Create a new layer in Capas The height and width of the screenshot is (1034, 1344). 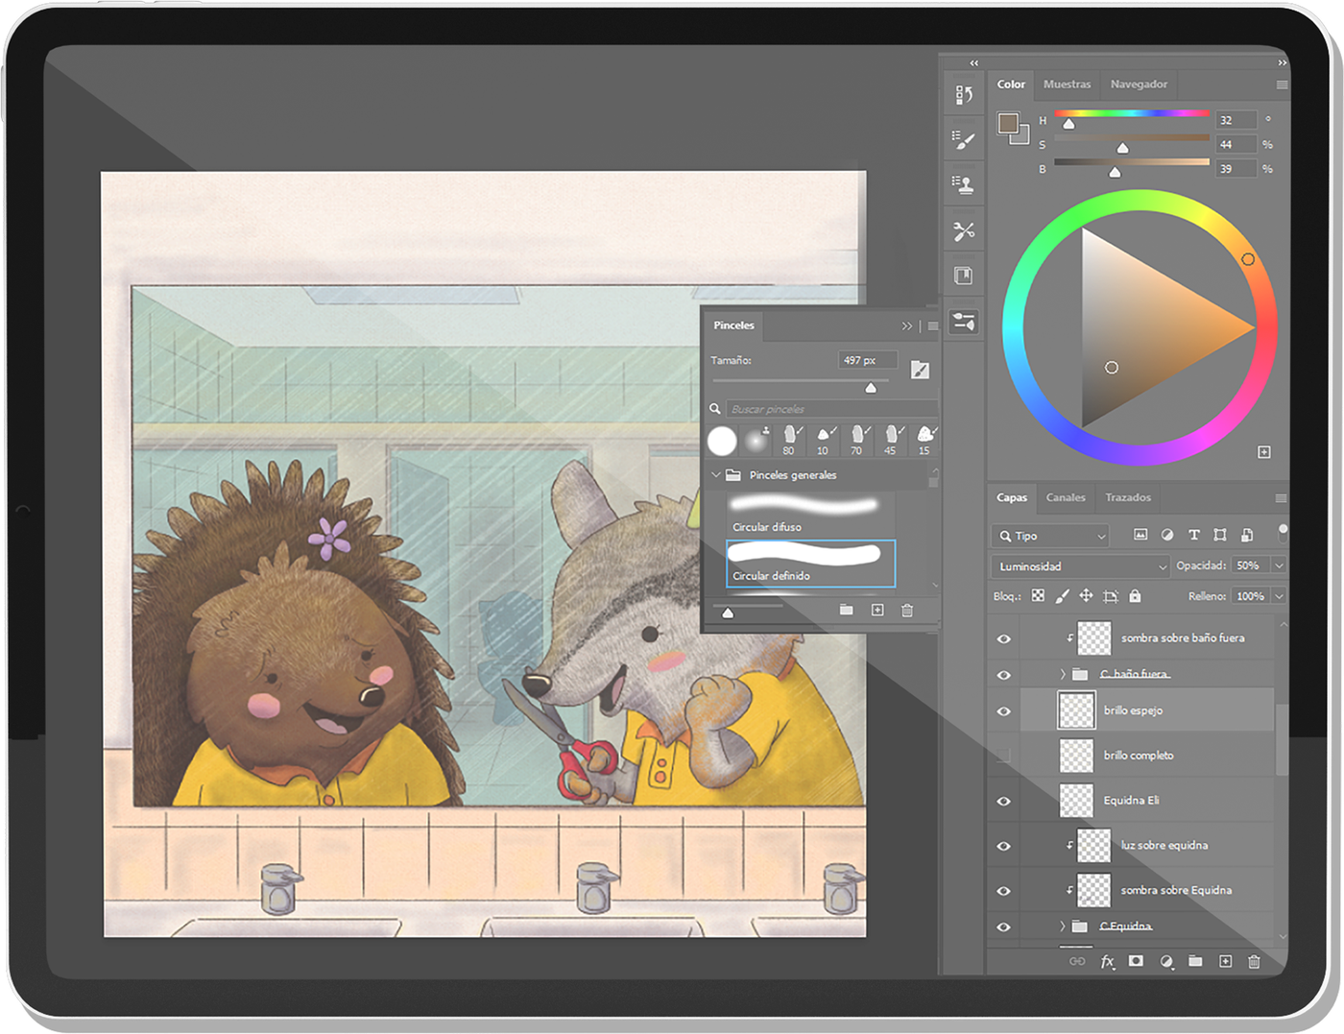tap(1225, 961)
